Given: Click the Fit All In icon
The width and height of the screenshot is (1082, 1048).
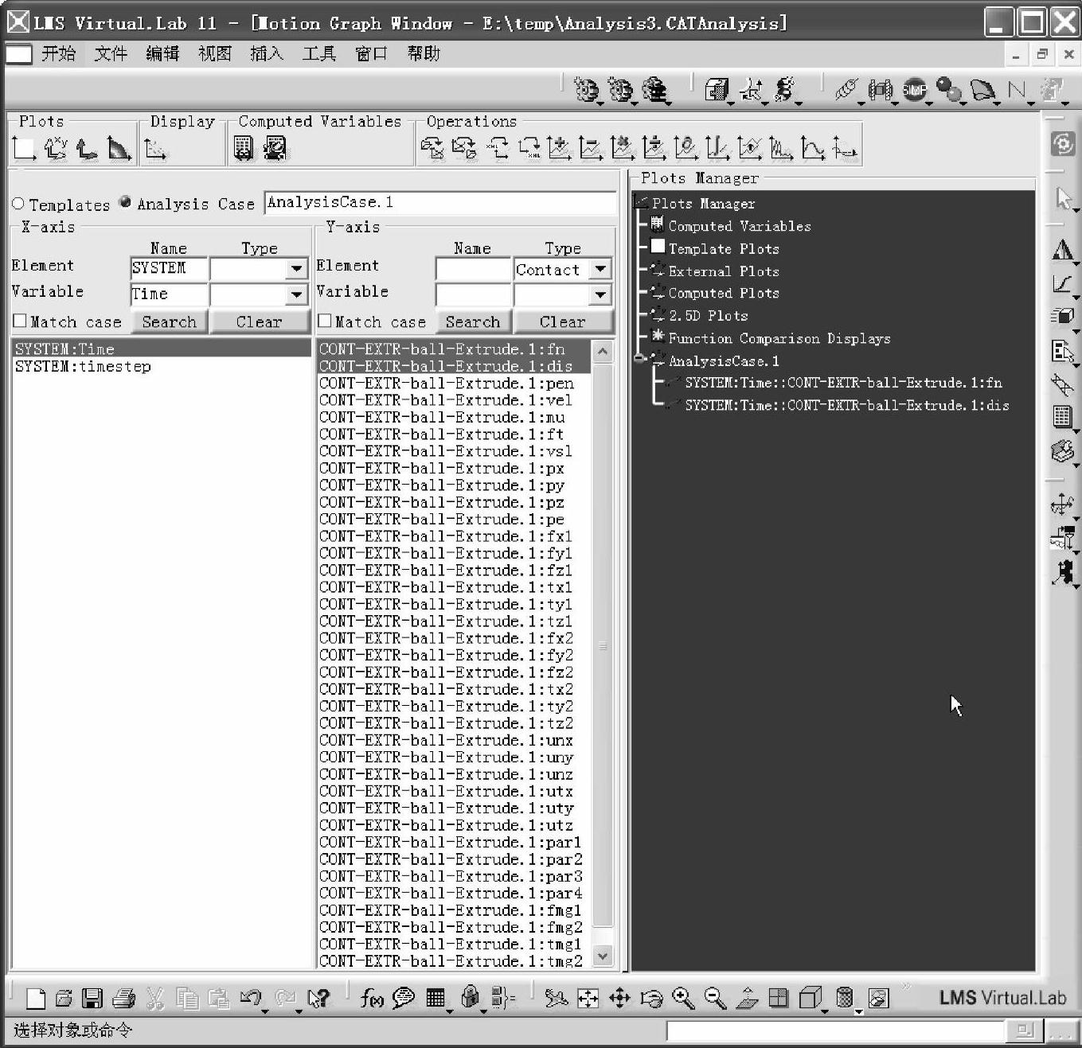Looking at the screenshot, I should click(x=588, y=998).
